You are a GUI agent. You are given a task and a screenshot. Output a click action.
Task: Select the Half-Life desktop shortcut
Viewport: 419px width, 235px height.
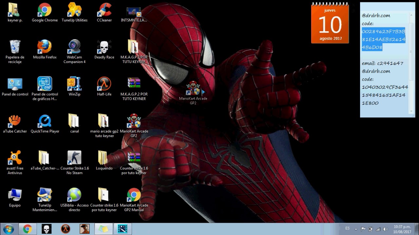pyautogui.click(x=104, y=87)
